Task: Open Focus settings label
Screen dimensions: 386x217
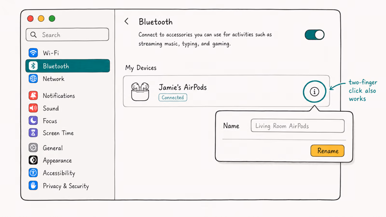Action: (x=50, y=121)
